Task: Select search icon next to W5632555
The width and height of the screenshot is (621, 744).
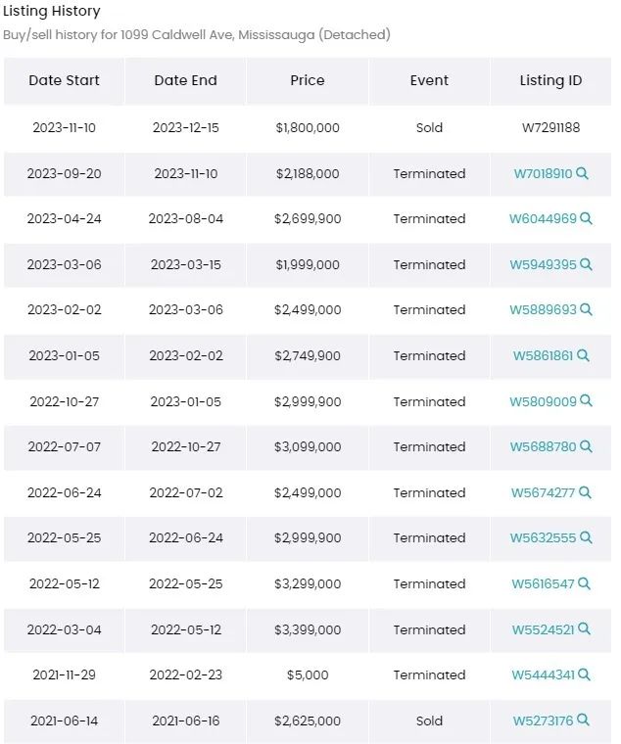Action: pyautogui.click(x=587, y=537)
